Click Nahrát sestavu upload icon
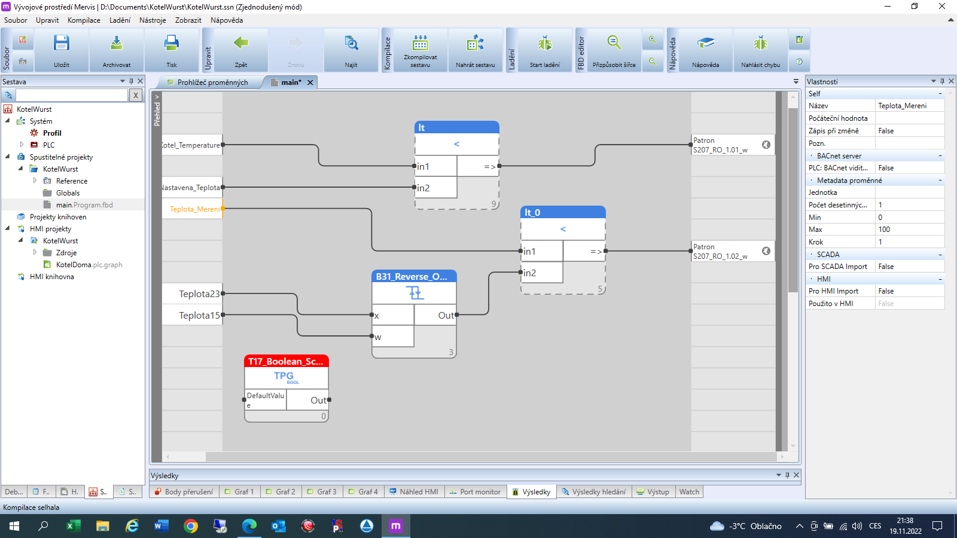The width and height of the screenshot is (957, 538). (x=476, y=44)
